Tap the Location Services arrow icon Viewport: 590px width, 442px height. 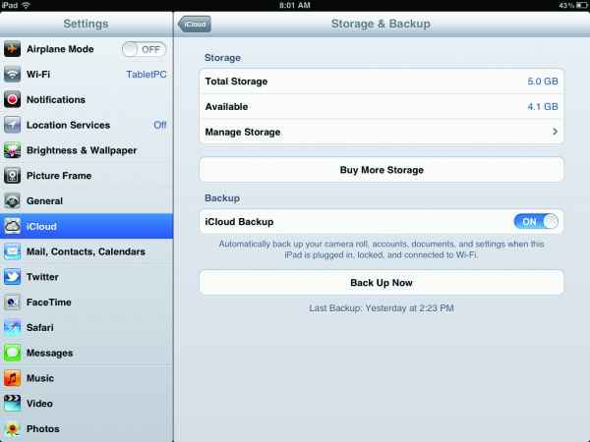point(12,125)
